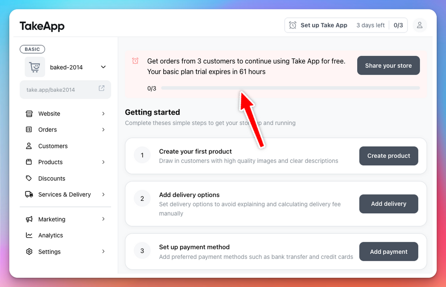The height and width of the screenshot is (287, 446).
Task: Expand the Website menu chevron
Action: [x=103, y=114]
